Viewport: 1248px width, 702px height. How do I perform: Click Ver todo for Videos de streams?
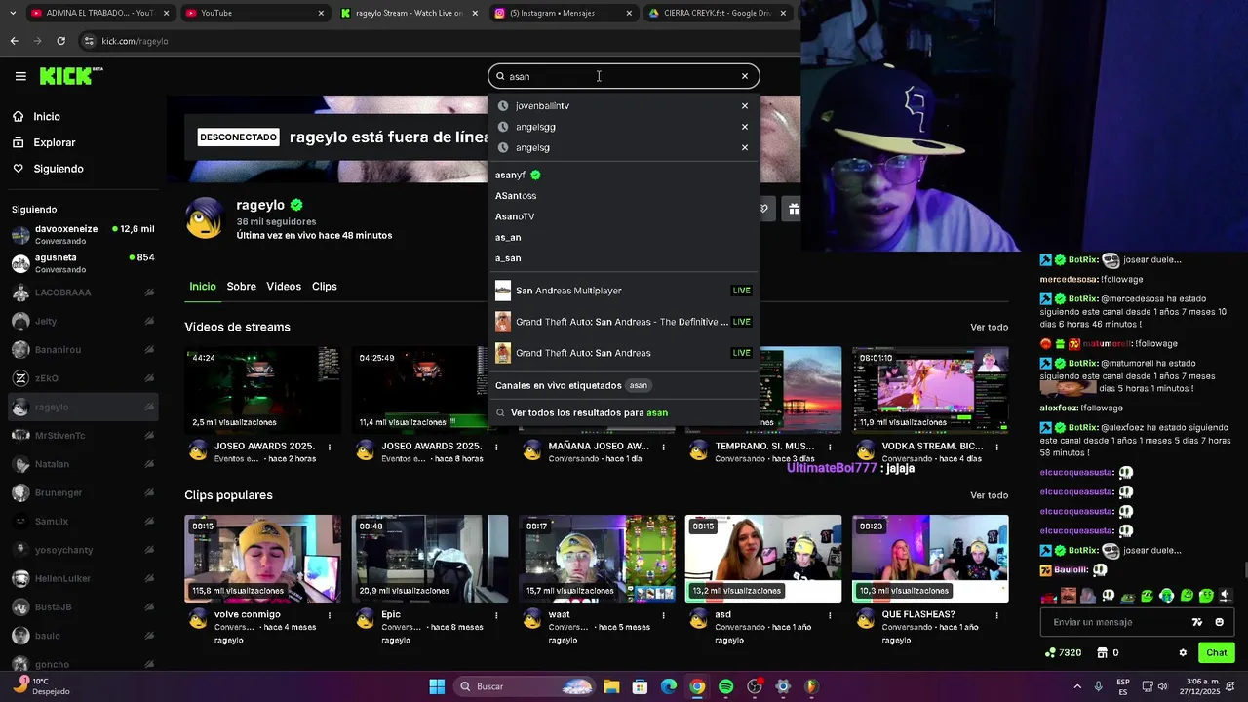coord(989,327)
